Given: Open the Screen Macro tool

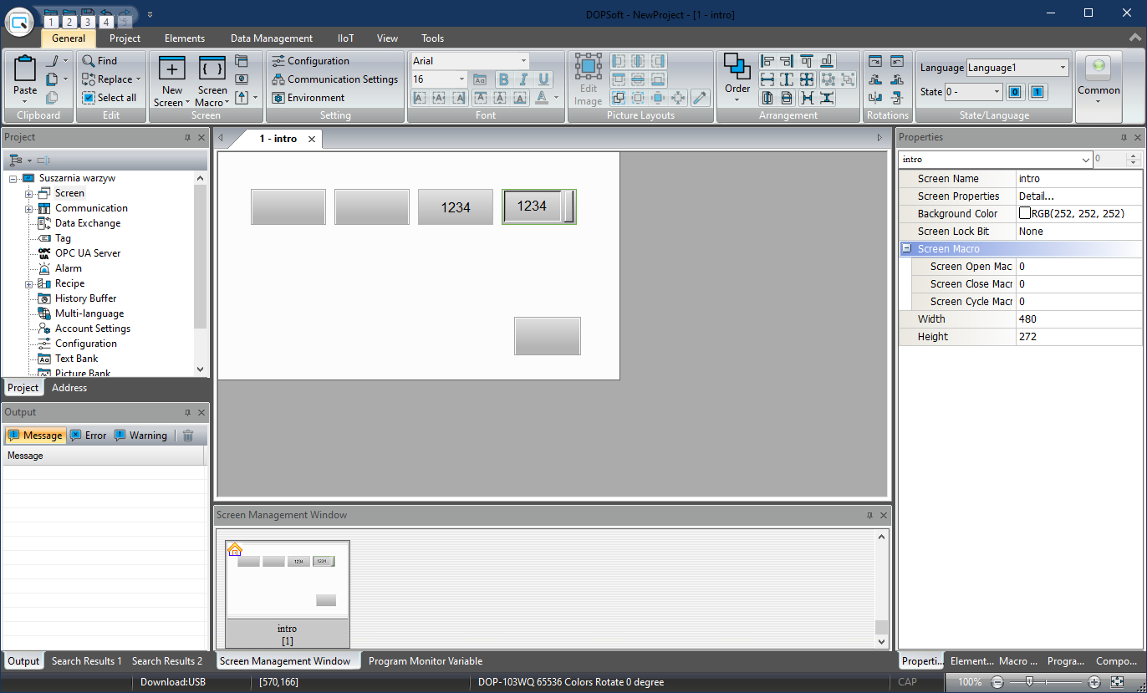Looking at the screenshot, I should (x=212, y=70).
